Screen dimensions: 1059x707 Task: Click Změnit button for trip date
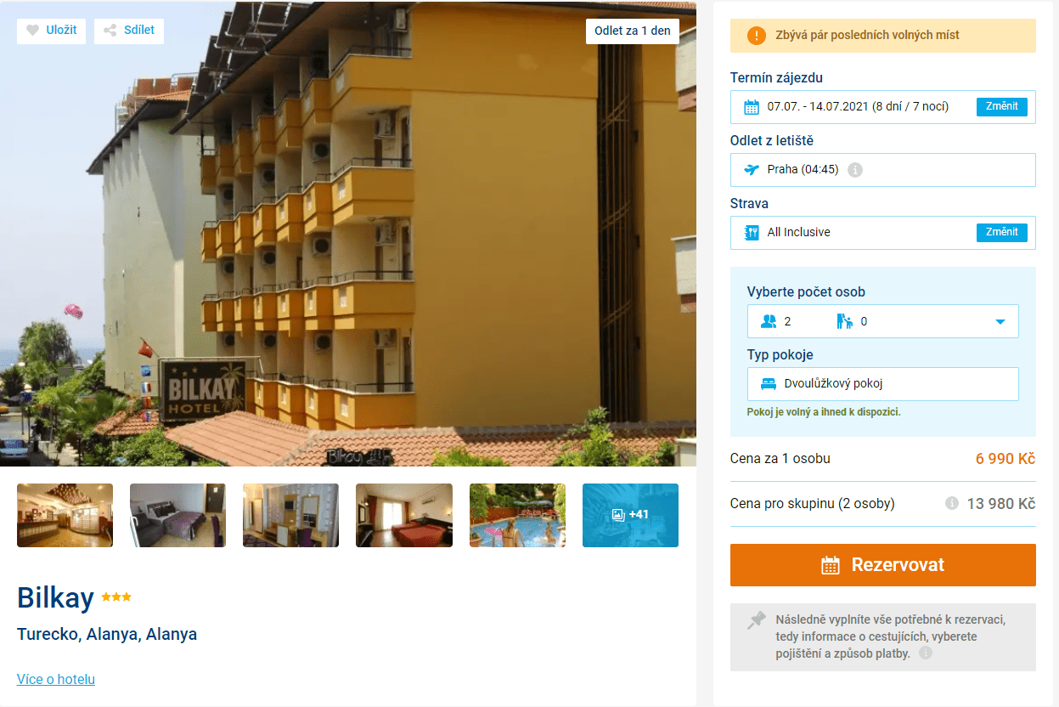[x=1002, y=107]
